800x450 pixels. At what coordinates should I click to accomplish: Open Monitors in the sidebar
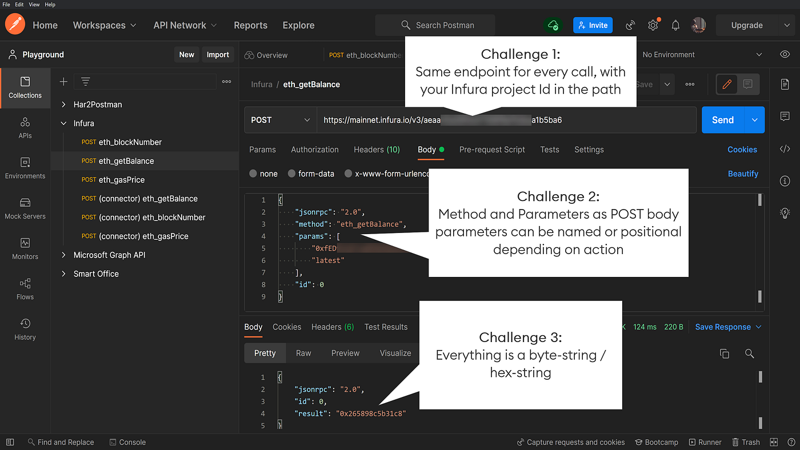click(25, 249)
